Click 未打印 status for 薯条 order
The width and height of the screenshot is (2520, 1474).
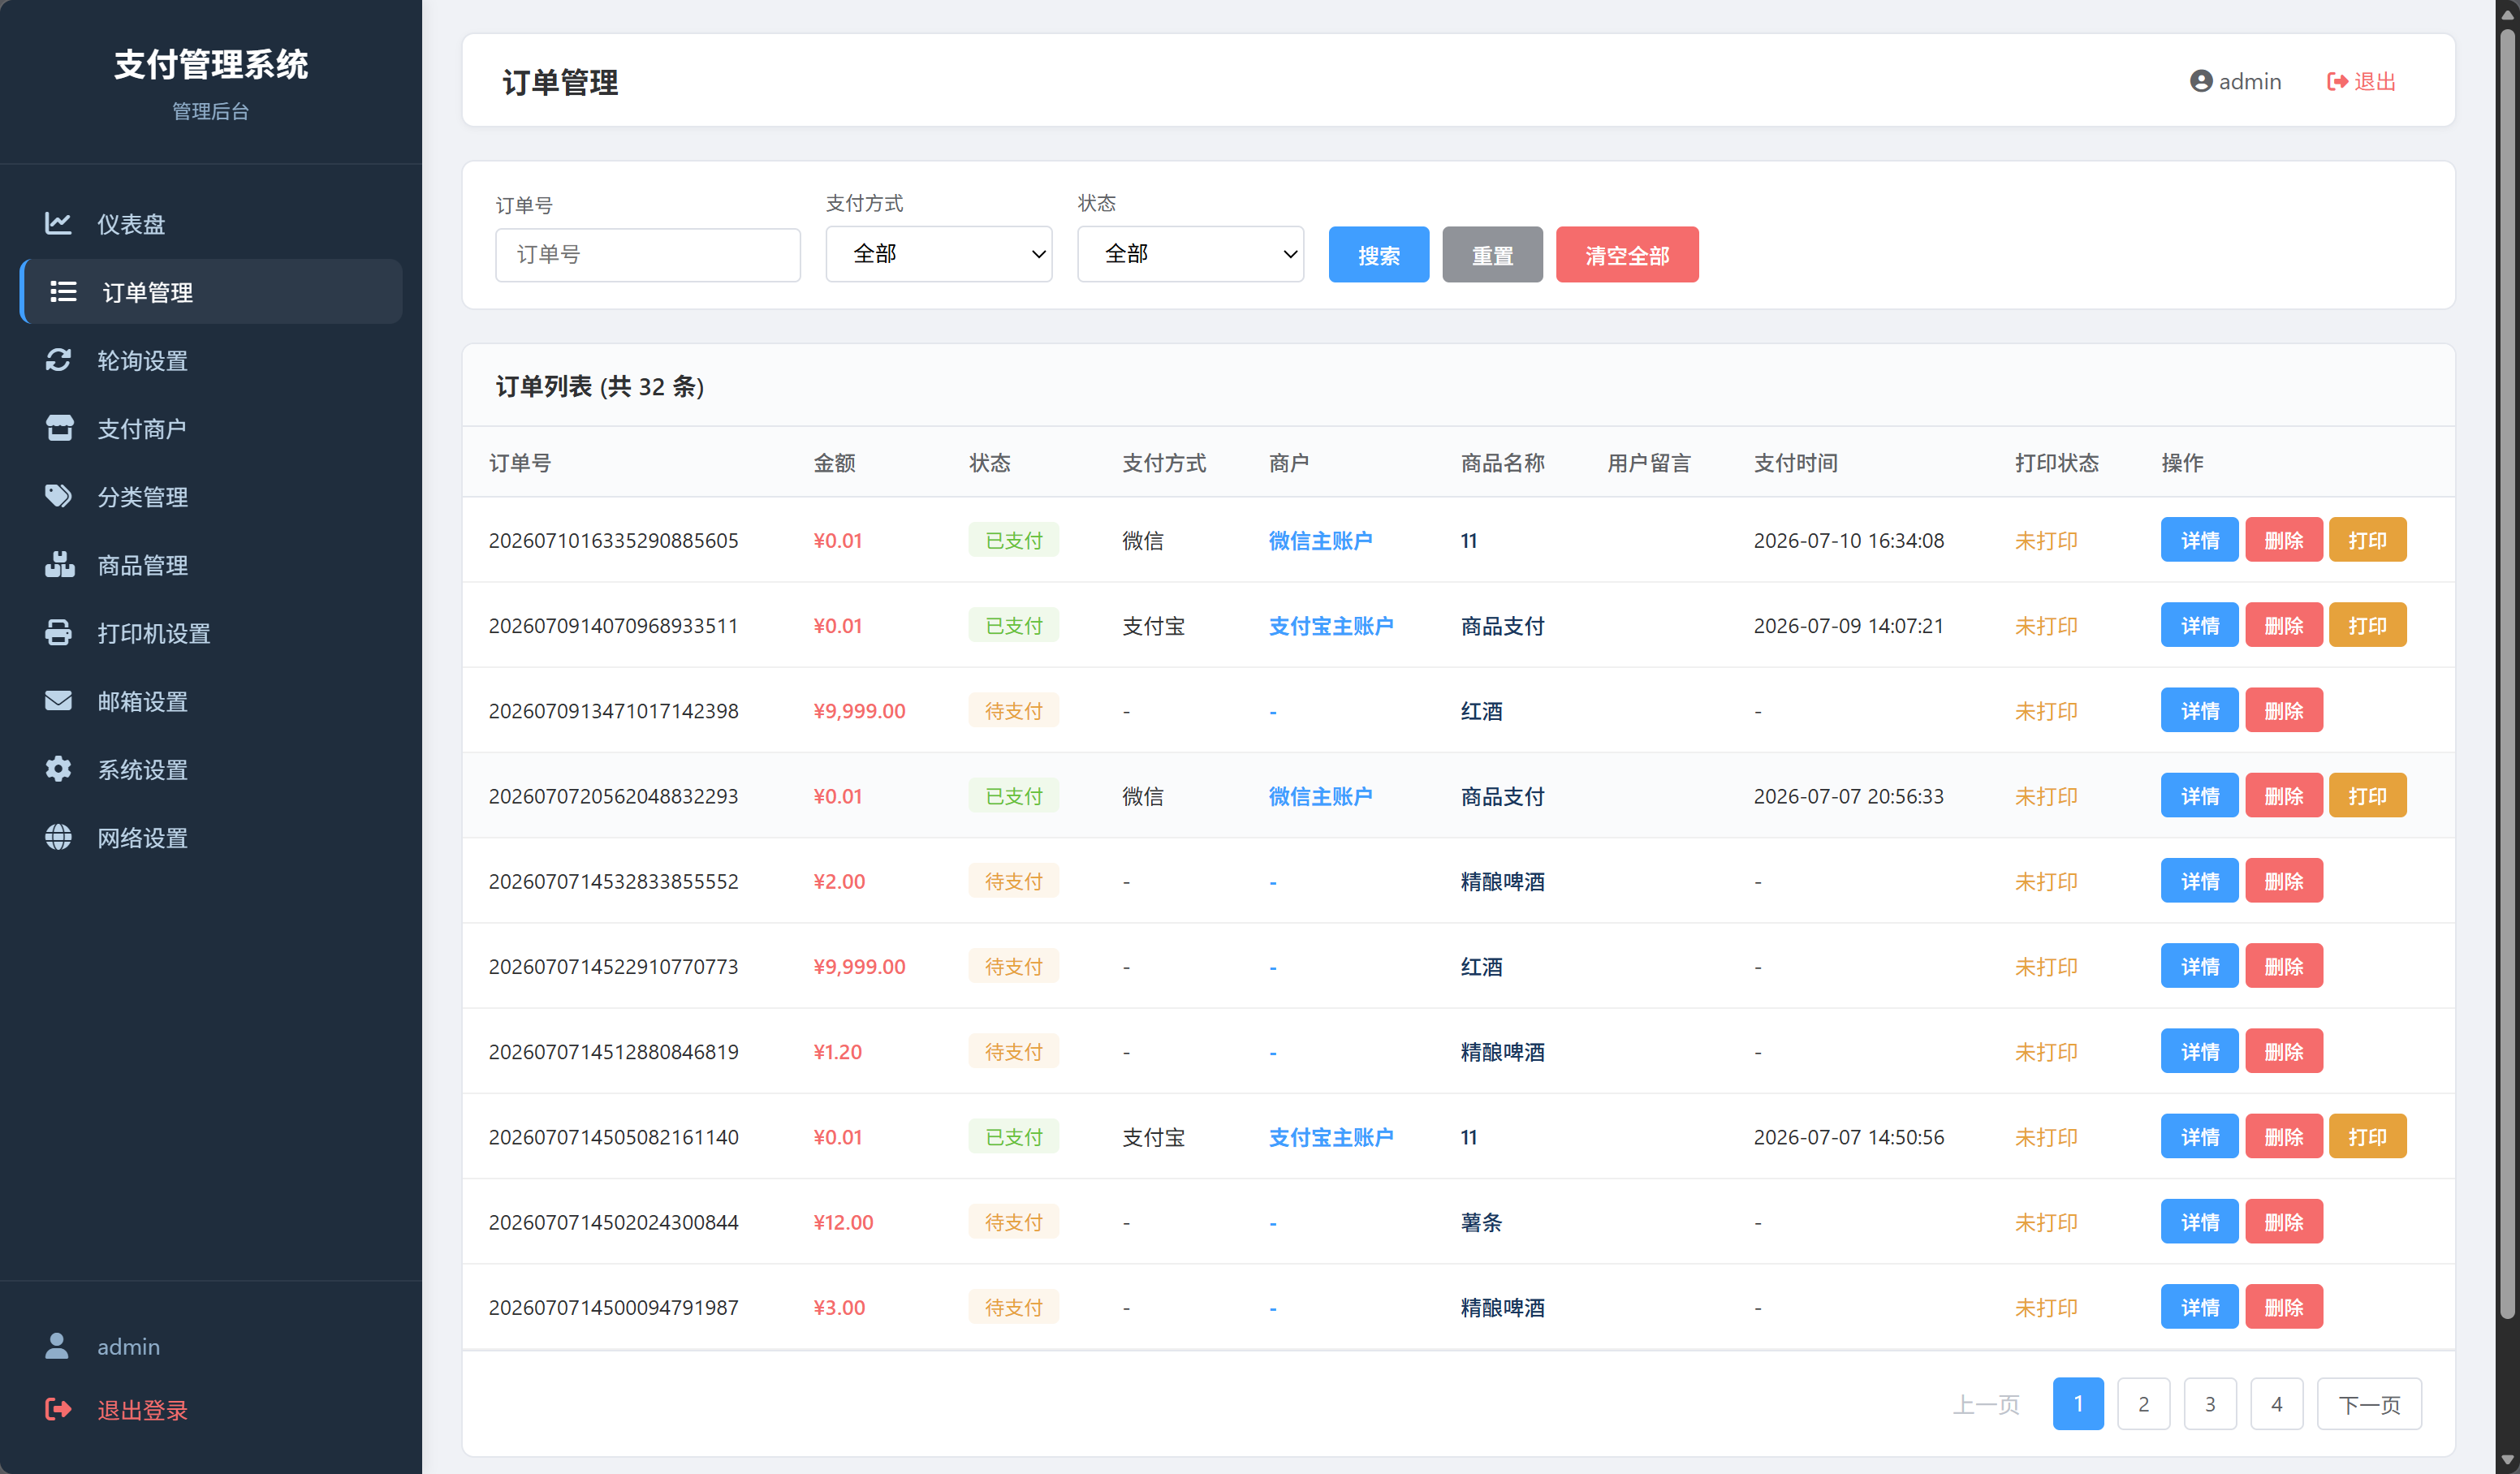[x=2045, y=1222]
